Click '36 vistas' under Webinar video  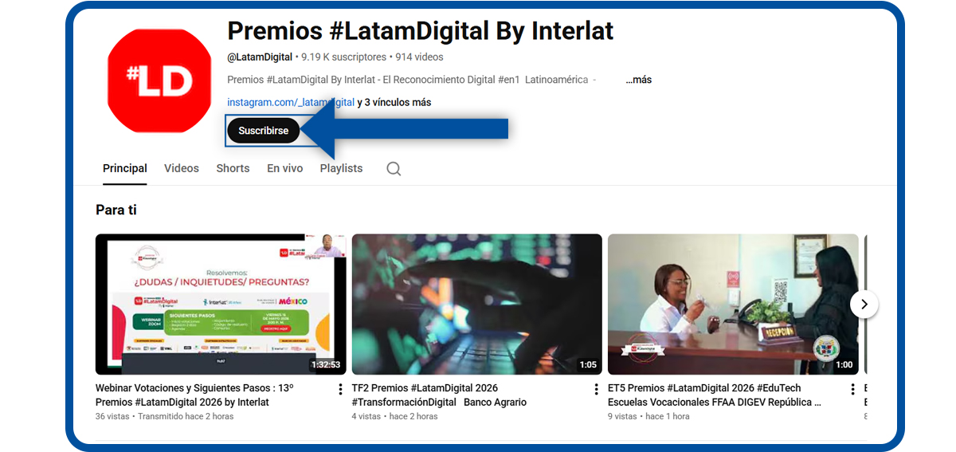(112, 416)
